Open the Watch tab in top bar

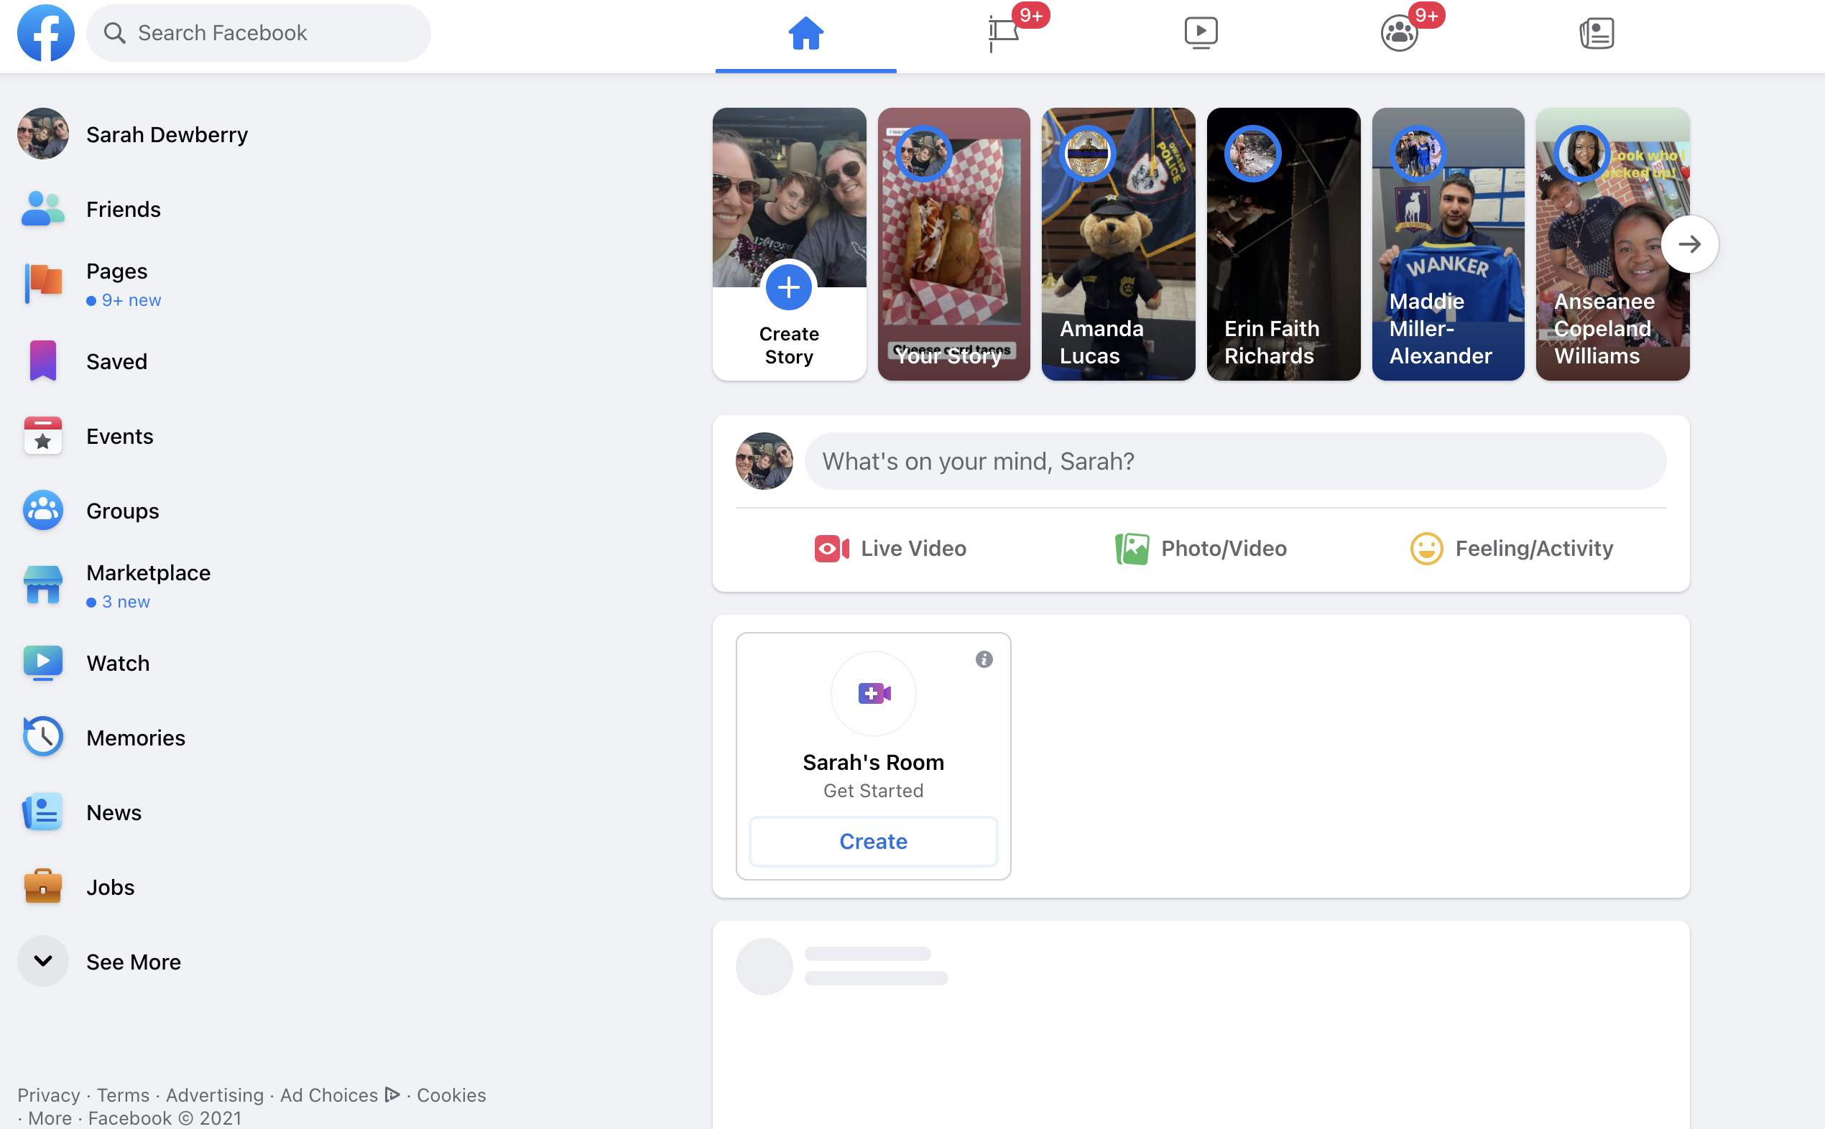click(1201, 34)
